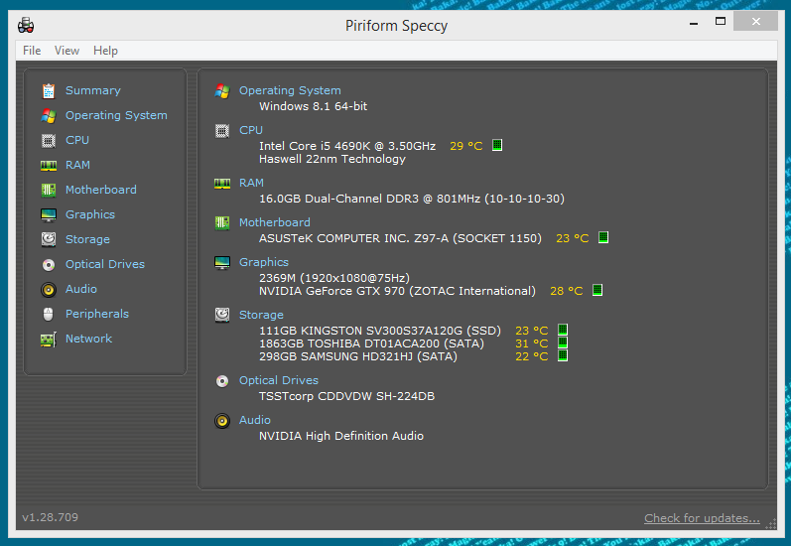Click the Motherboard icon in main panel
The width and height of the screenshot is (791, 546).
click(222, 222)
